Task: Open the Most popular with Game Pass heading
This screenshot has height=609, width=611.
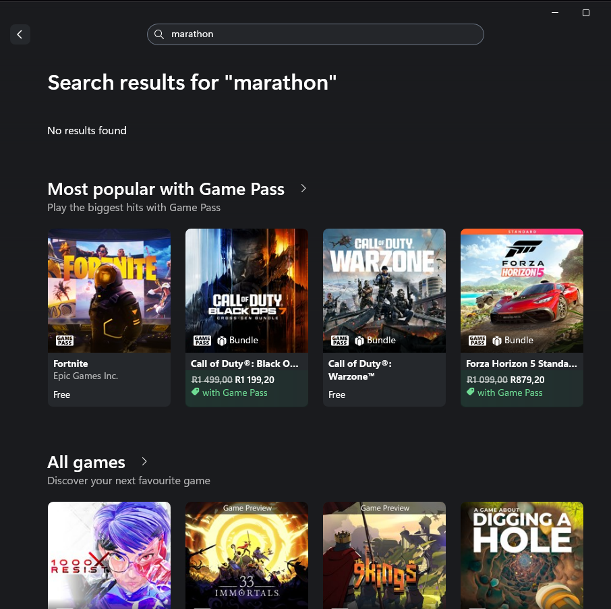Action: (166, 190)
